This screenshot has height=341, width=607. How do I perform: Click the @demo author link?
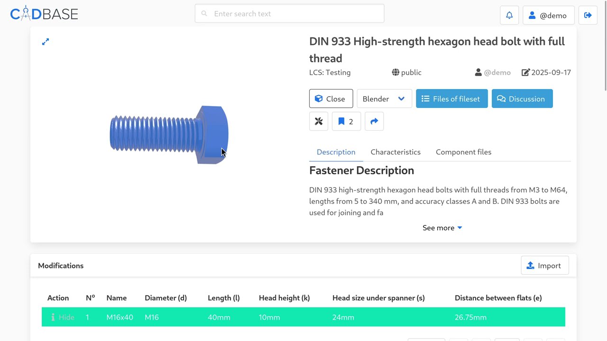497,72
